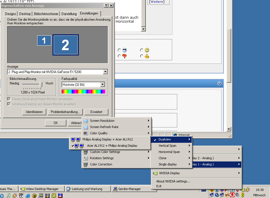Click the orange hand tray icon

pos(227,195)
